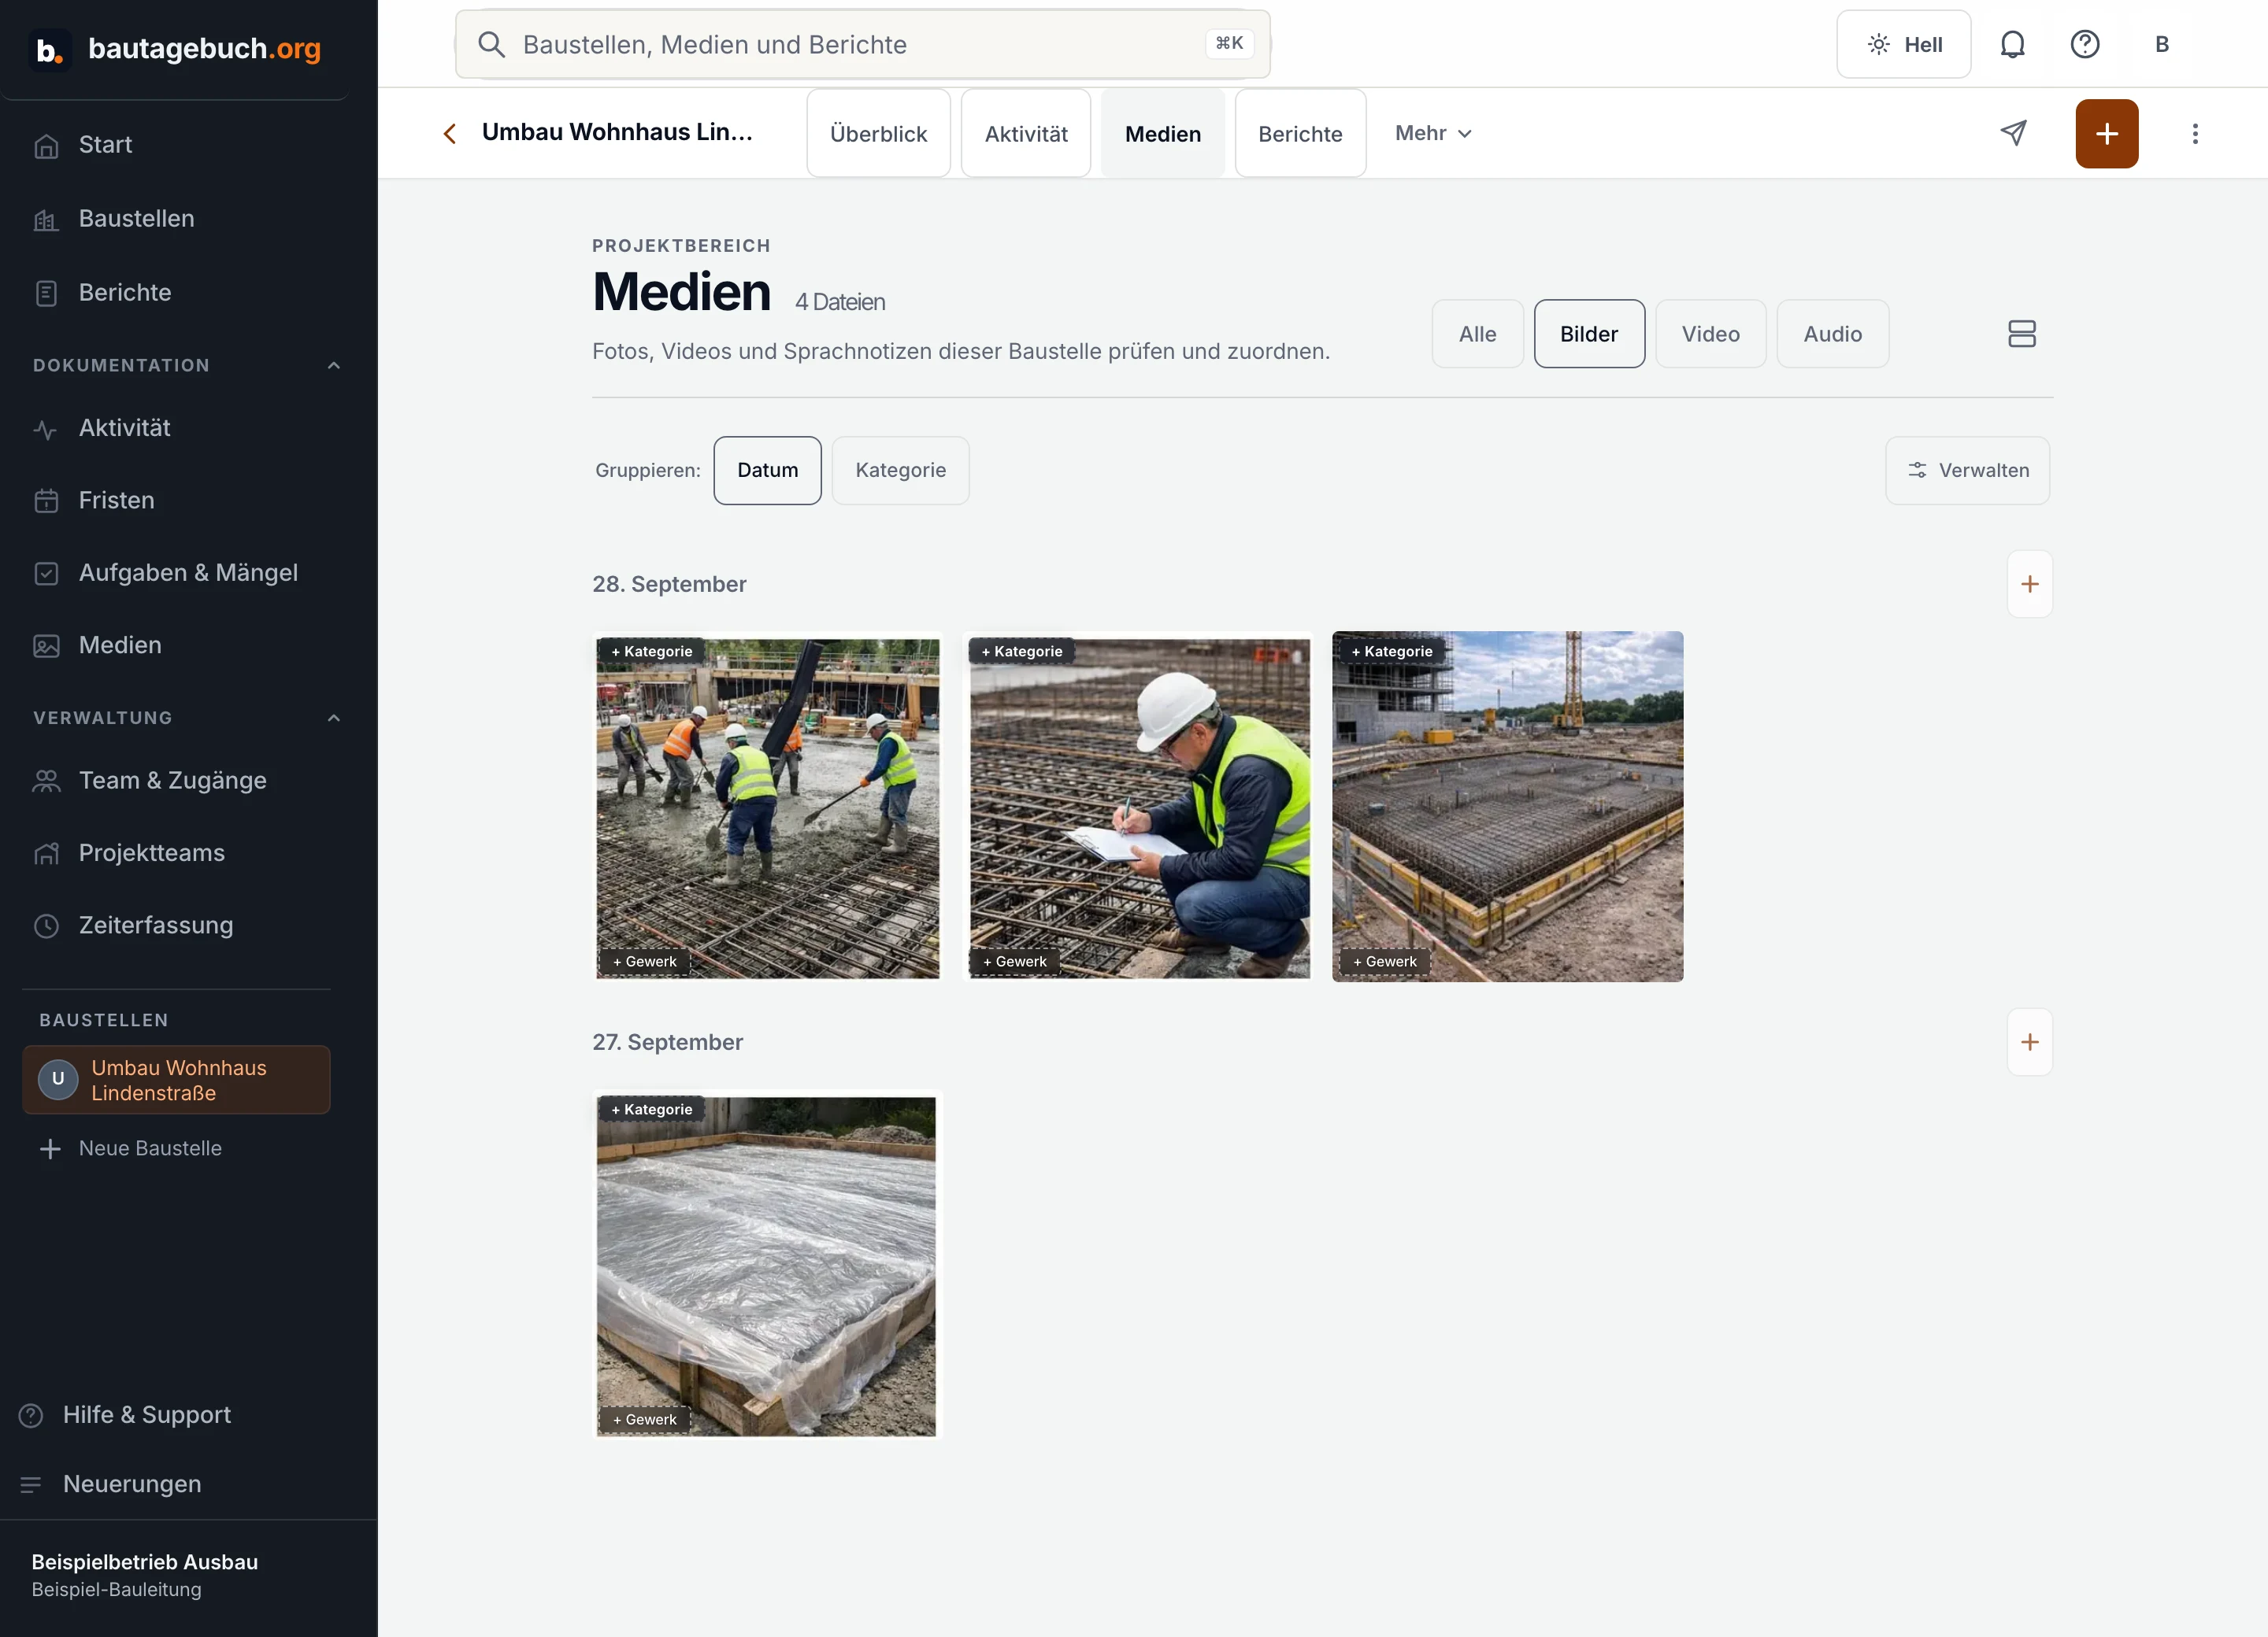This screenshot has height=1637, width=2268.
Task: Add Gewerk to the inspector photo
Action: [x=1014, y=962]
